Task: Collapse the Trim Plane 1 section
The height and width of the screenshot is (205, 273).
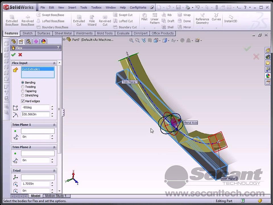Action: (54, 125)
